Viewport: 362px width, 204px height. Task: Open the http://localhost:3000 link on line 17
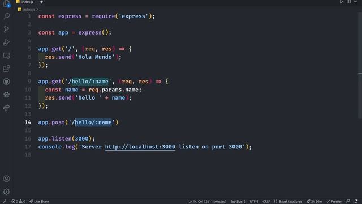click(x=140, y=147)
